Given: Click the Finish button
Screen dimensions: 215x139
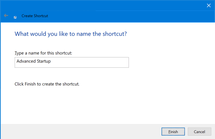Looking at the screenshot, I should 173,132.
